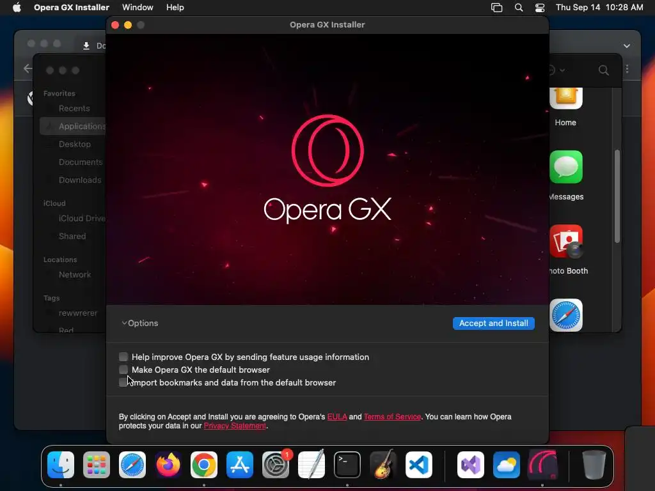
Task: Open the EULA link
Action: coord(336,417)
